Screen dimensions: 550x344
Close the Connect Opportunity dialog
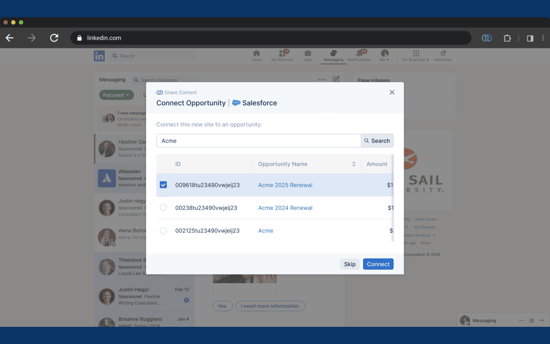click(392, 92)
